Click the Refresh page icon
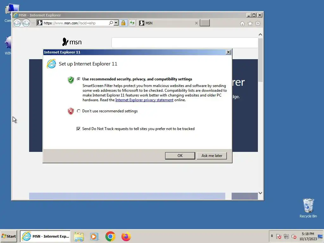 (132, 23)
